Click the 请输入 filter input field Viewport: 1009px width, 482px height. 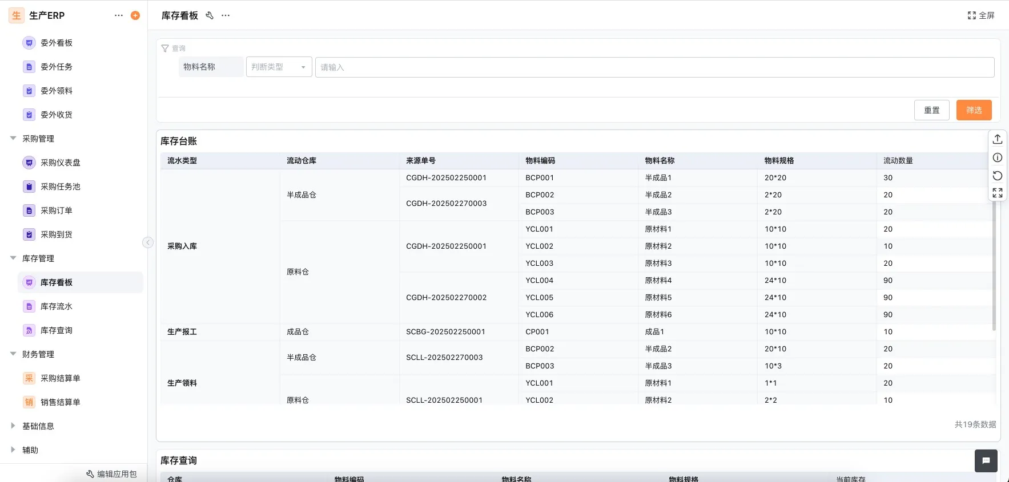click(x=654, y=67)
